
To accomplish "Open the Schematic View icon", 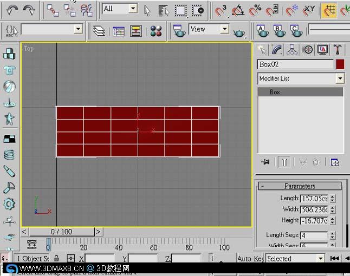I will tap(135, 31).
